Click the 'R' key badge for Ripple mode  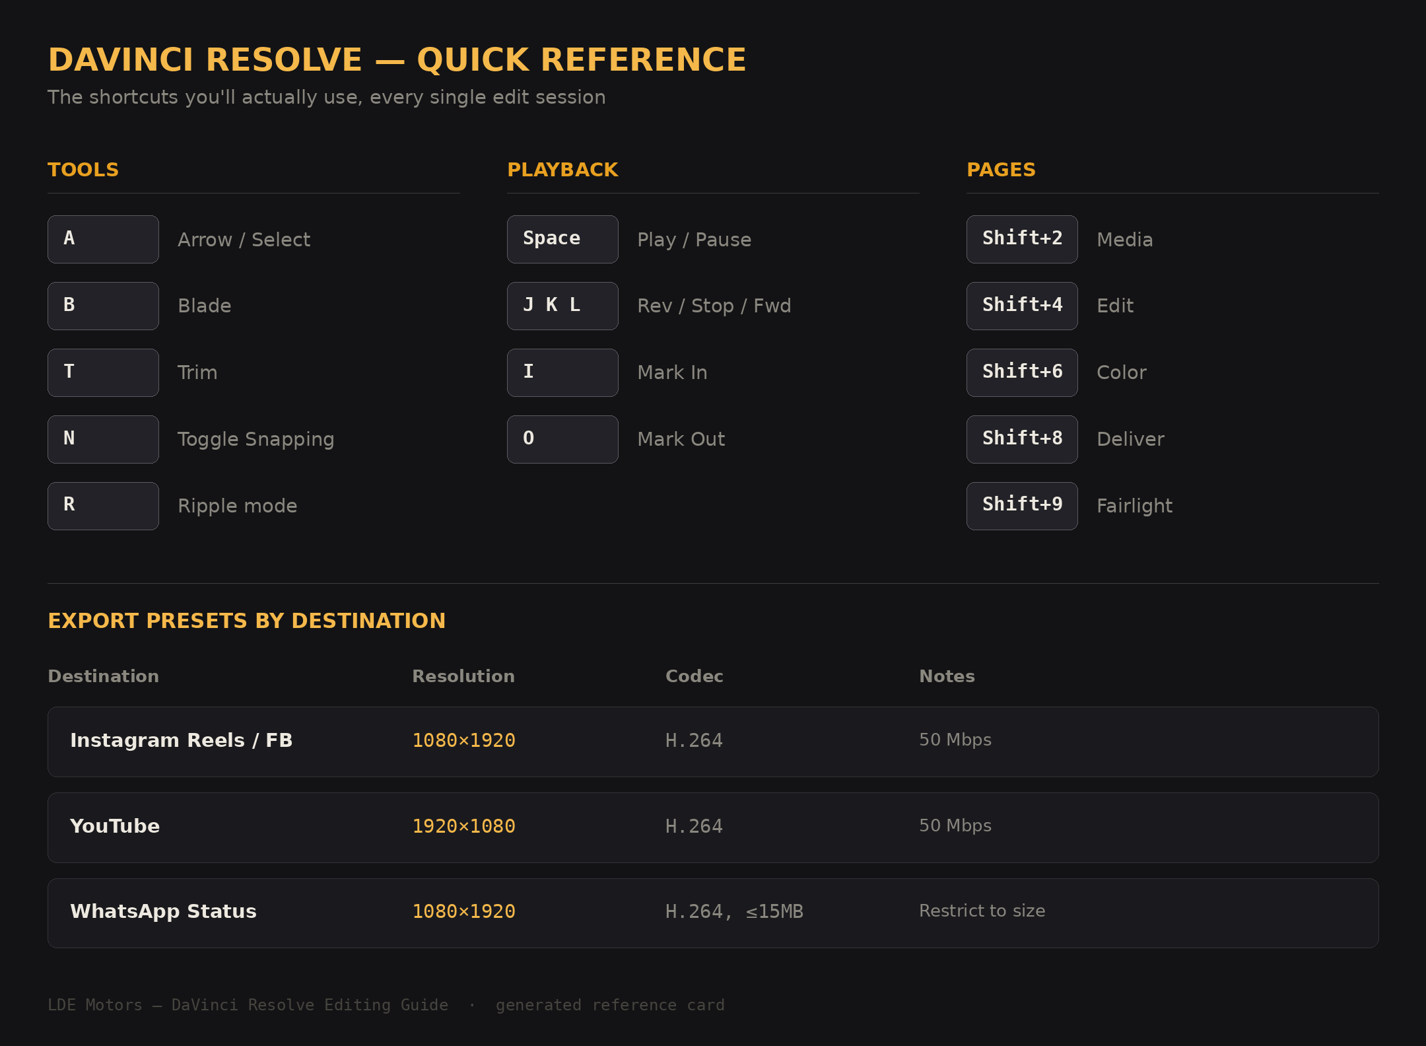(103, 506)
